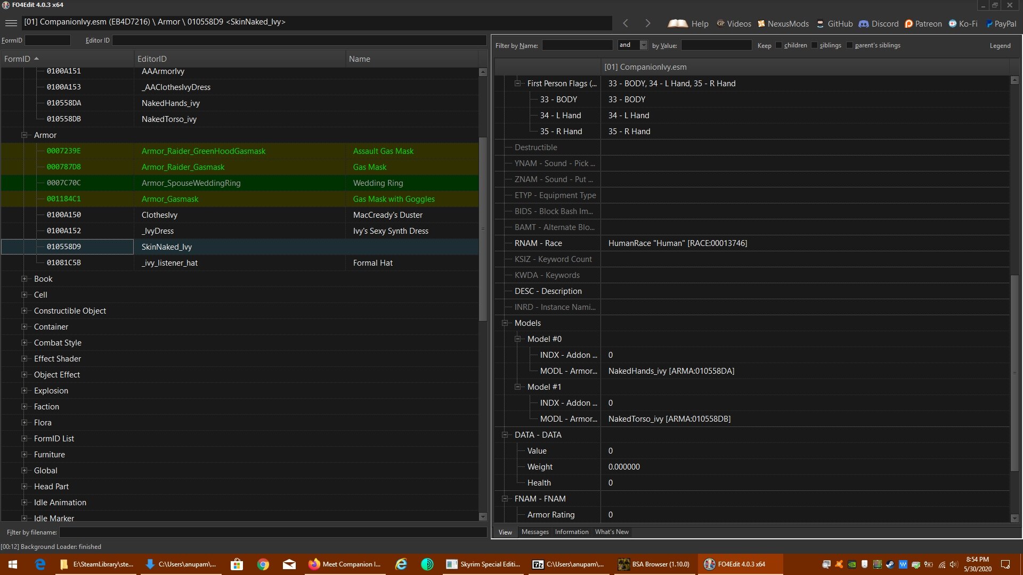
Task: Switch to the BSA Browser window
Action: 654,564
